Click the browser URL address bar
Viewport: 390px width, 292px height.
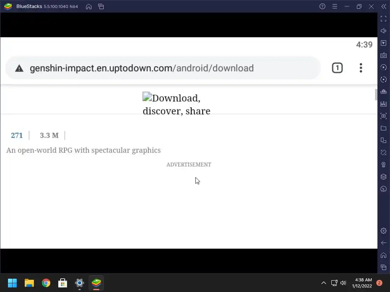(x=163, y=68)
